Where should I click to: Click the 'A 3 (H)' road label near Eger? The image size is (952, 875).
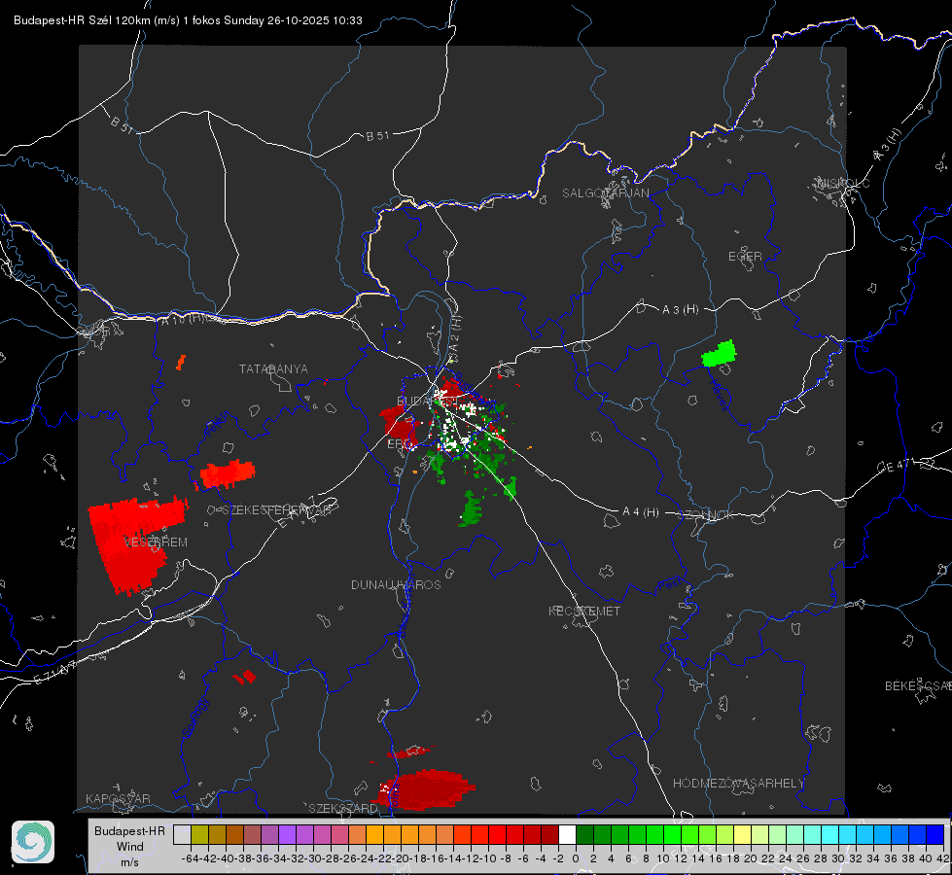[680, 310]
